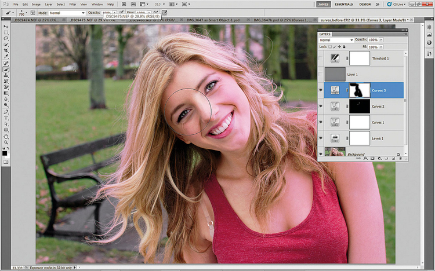The image size is (435, 271).
Task: Hide the Background layer
Action: (x=321, y=154)
